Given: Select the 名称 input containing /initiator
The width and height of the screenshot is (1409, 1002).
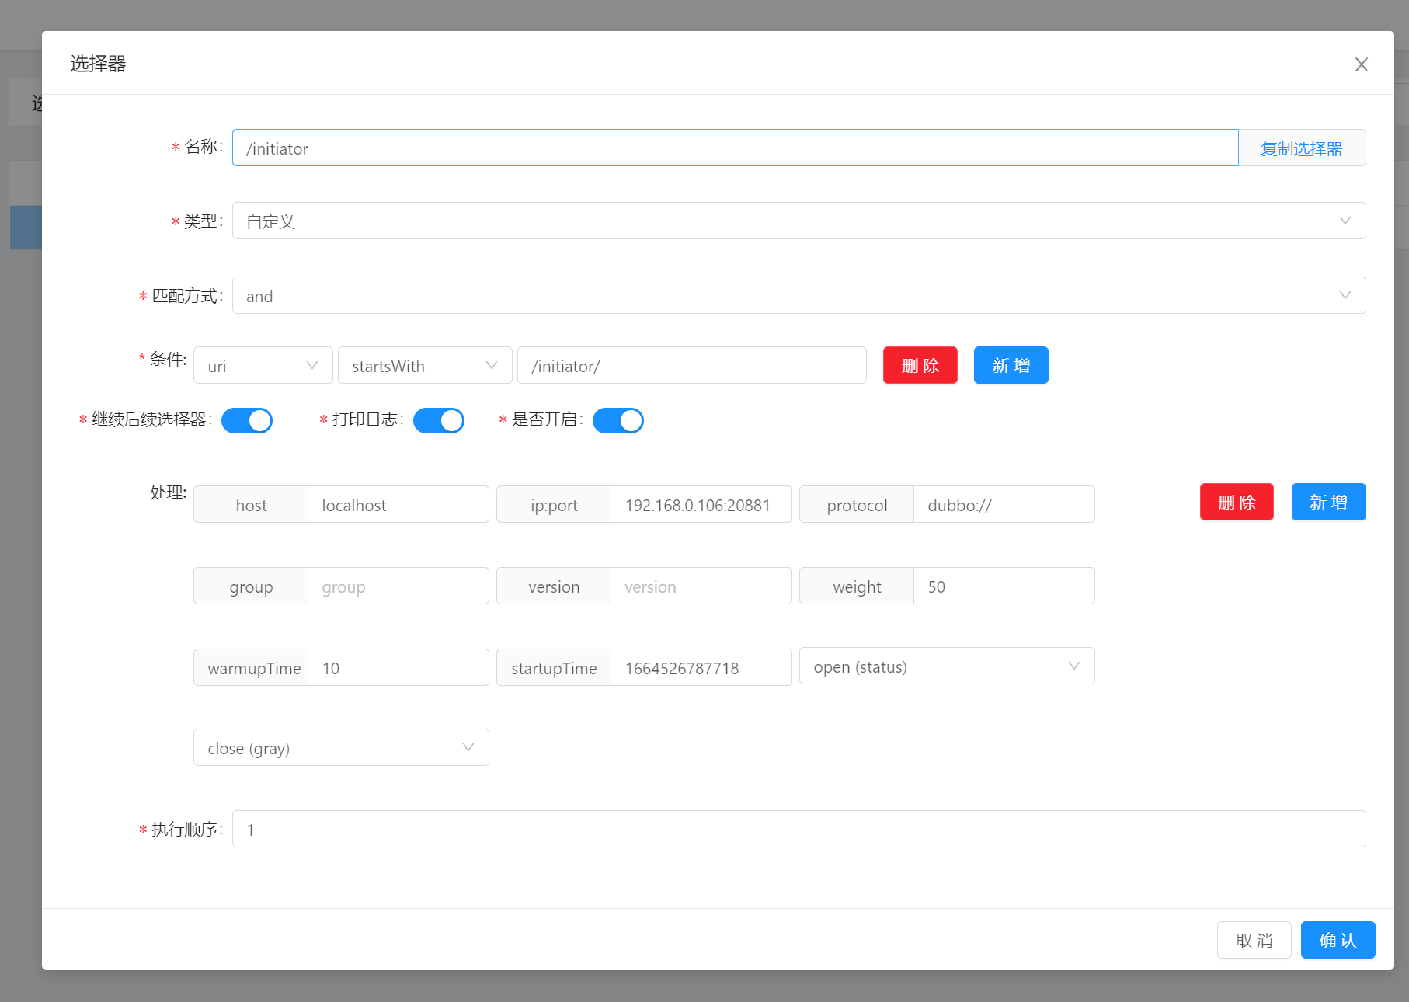Looking at the screenshot, I should pos(735,148).
